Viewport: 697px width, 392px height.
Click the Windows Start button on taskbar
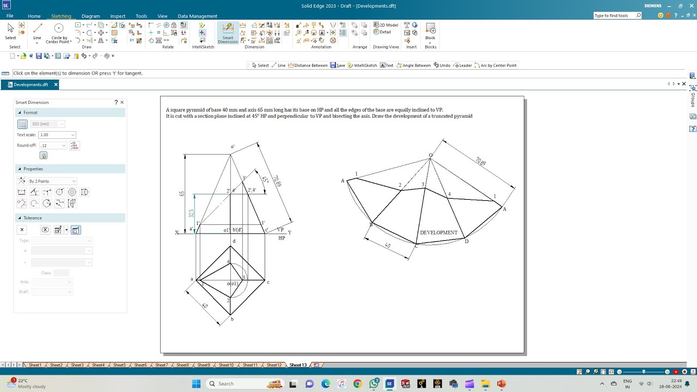point(196,384)
